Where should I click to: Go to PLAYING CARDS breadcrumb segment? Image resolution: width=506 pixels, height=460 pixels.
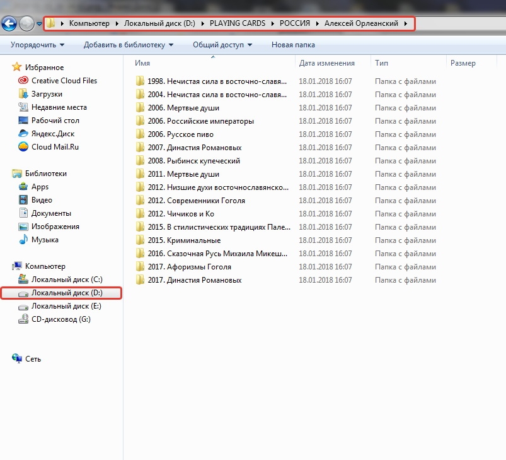(237, 23)
